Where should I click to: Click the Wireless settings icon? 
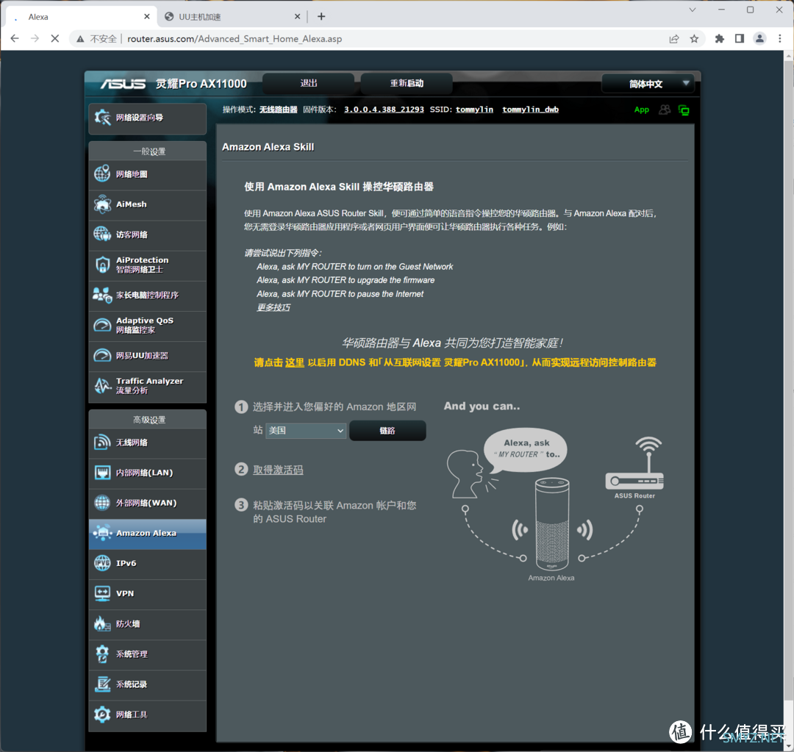102,442
